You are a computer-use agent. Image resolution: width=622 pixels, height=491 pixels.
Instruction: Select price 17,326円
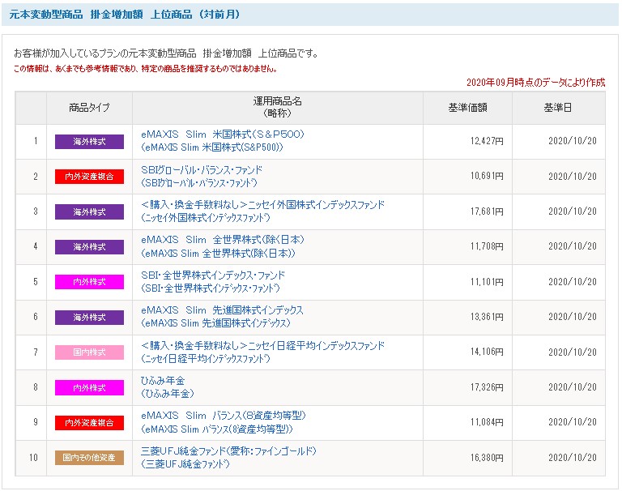pos(487,386)
